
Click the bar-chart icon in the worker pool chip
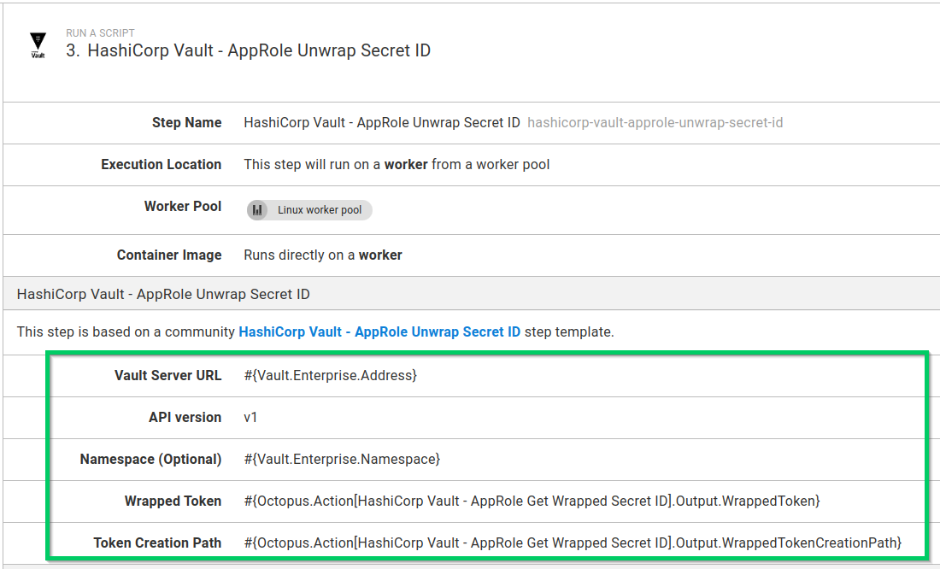pos(258,209)
